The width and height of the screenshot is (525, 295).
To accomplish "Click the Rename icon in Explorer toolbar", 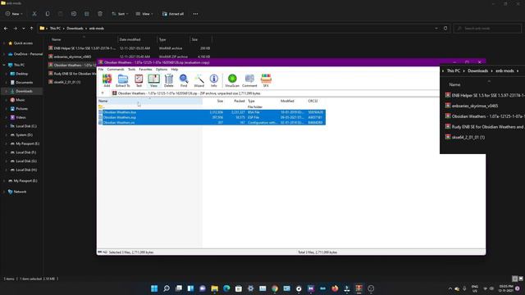I will coord(74,14).
